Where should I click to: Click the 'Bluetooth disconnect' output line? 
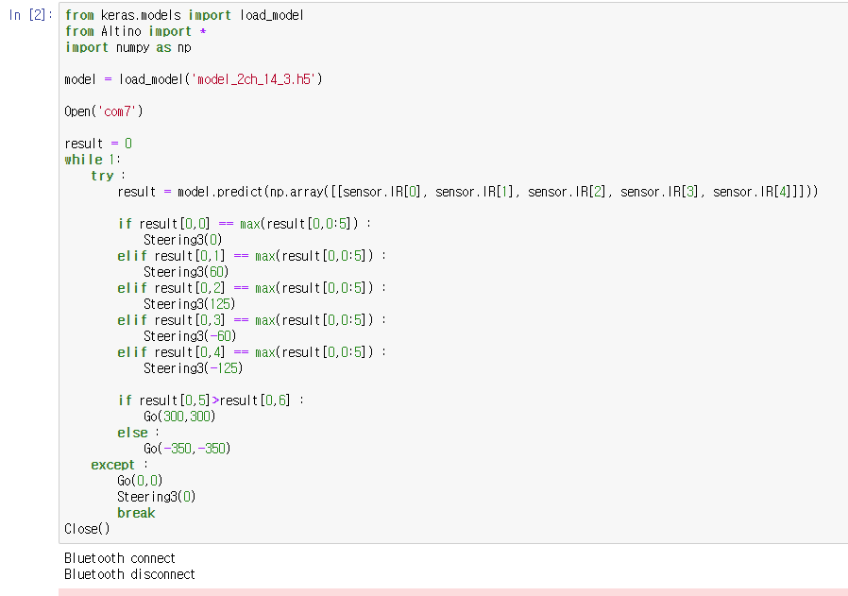(129, 574)
